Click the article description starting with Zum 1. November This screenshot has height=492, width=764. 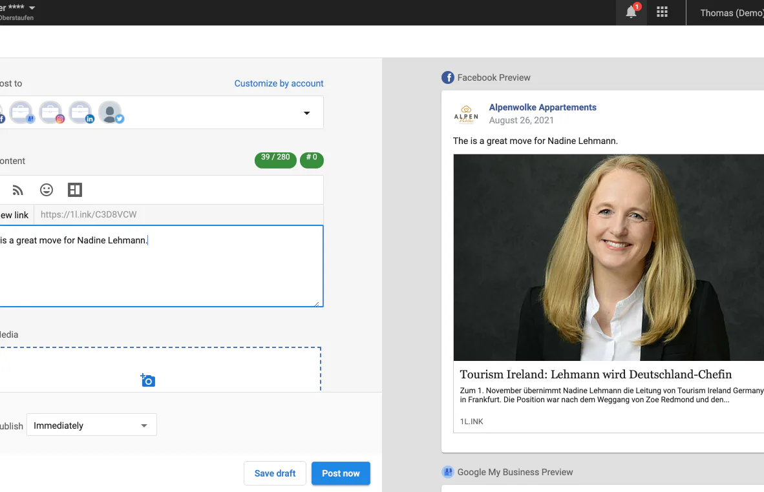[x=611, y=395]
